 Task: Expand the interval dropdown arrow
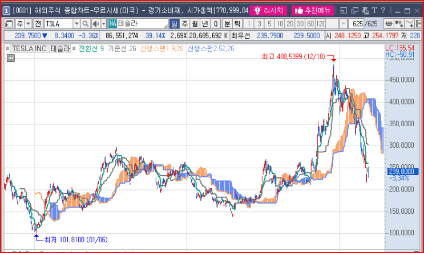point(343,24)
